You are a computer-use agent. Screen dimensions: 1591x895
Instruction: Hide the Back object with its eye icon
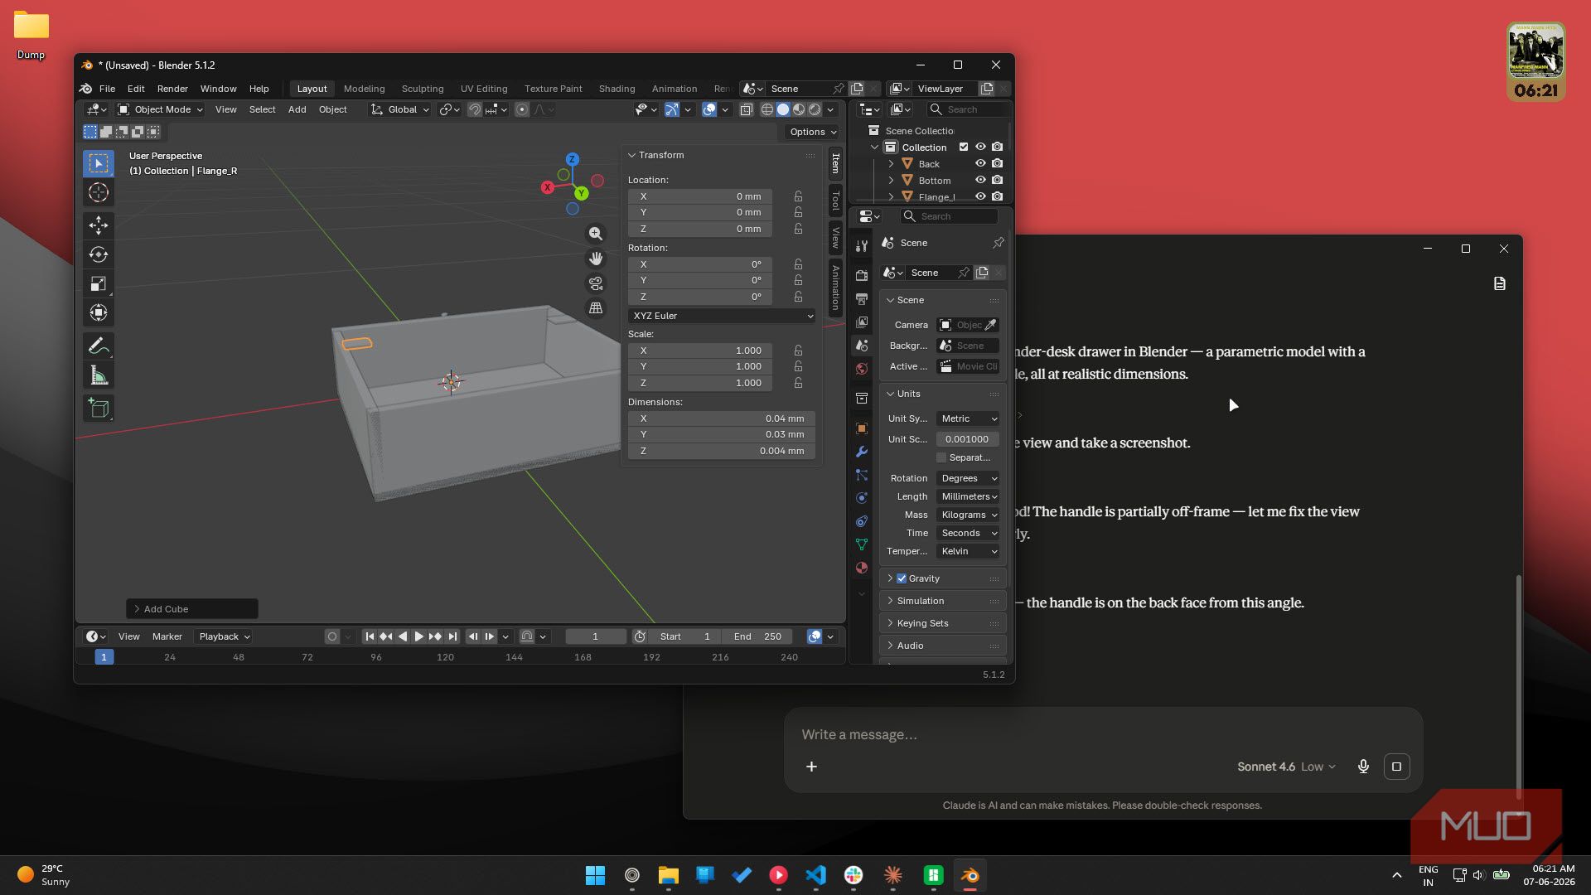pyautogui.click(x=980, y=164)
